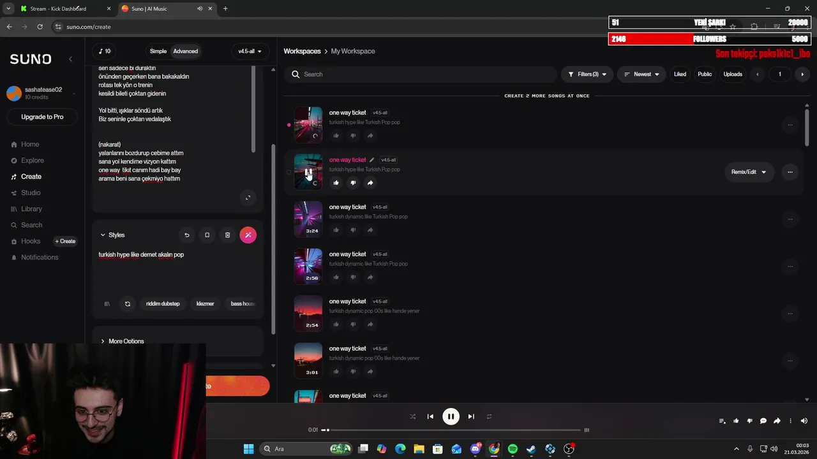Go to Home in the sidebar
This screenshot has width=817, height=459.
tap(30, 145)
